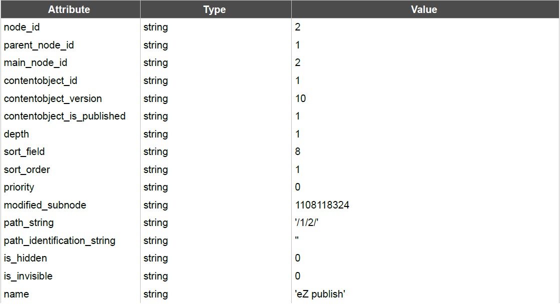Click the is_invisible attribute name
Screen dimensions: 560x305
tap(28, 276)
